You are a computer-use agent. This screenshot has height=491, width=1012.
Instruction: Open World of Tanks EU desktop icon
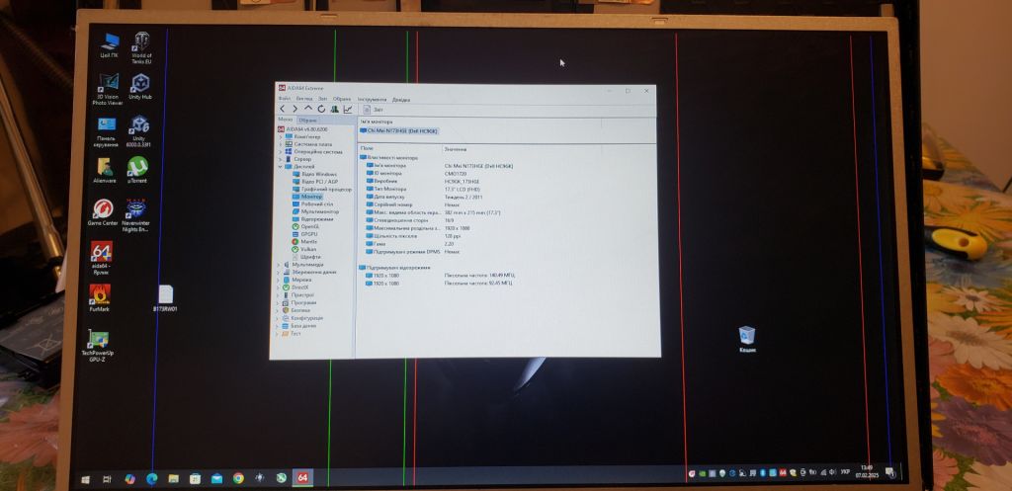click(x=141, y=48)
